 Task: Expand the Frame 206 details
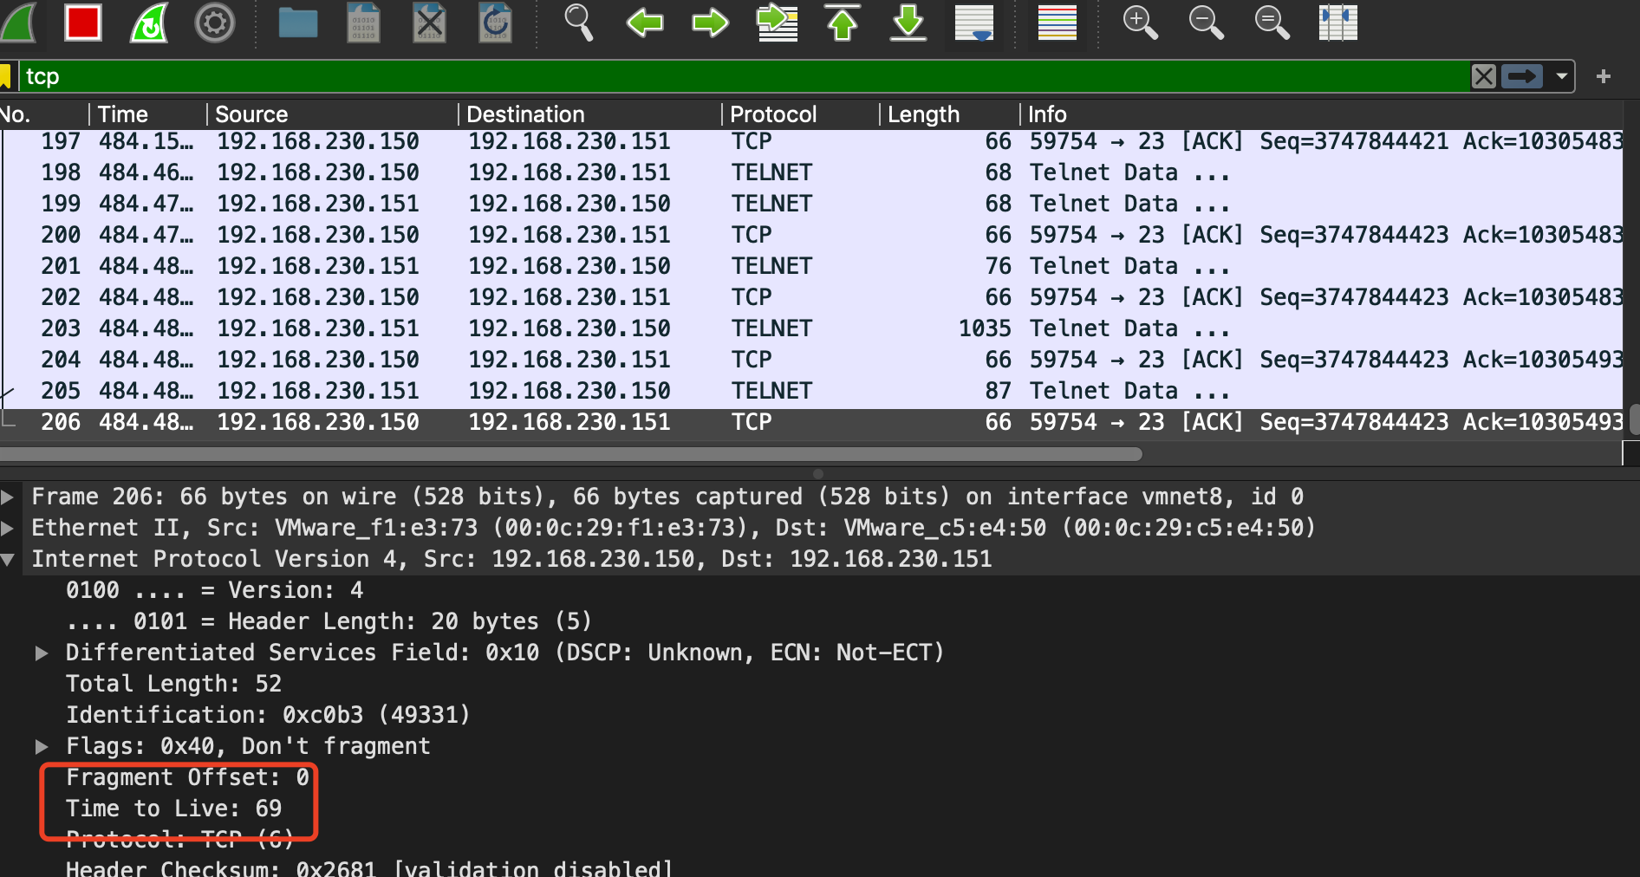(x=7, y=497)
